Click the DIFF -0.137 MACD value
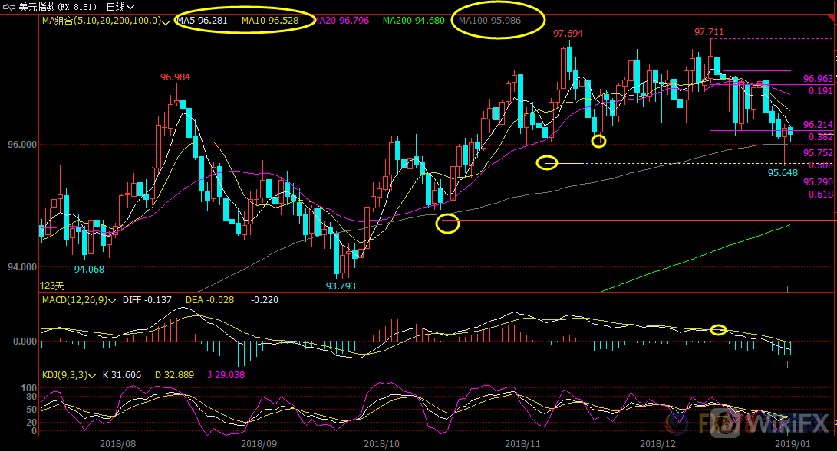The image size is (837, 451). coord(147,300)
